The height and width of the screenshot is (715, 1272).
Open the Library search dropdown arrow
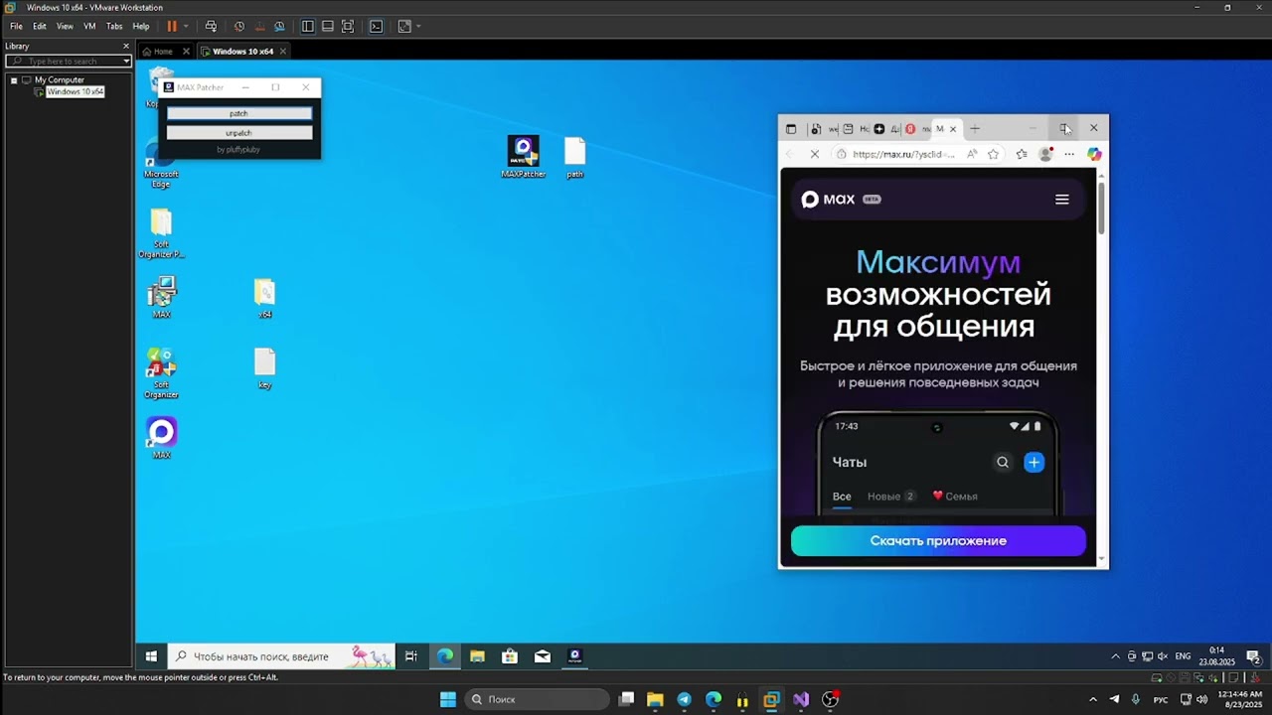coord(126,61)
